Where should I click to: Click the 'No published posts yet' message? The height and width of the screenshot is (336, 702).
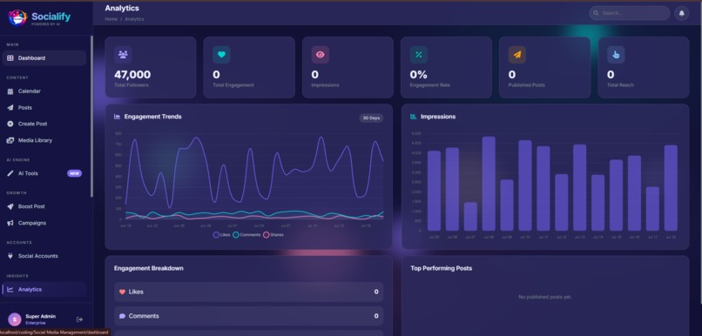tap(545, 297)
